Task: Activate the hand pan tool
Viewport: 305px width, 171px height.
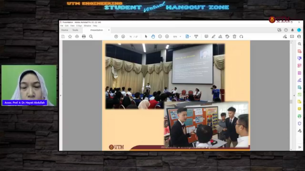Action: point(153,37)
